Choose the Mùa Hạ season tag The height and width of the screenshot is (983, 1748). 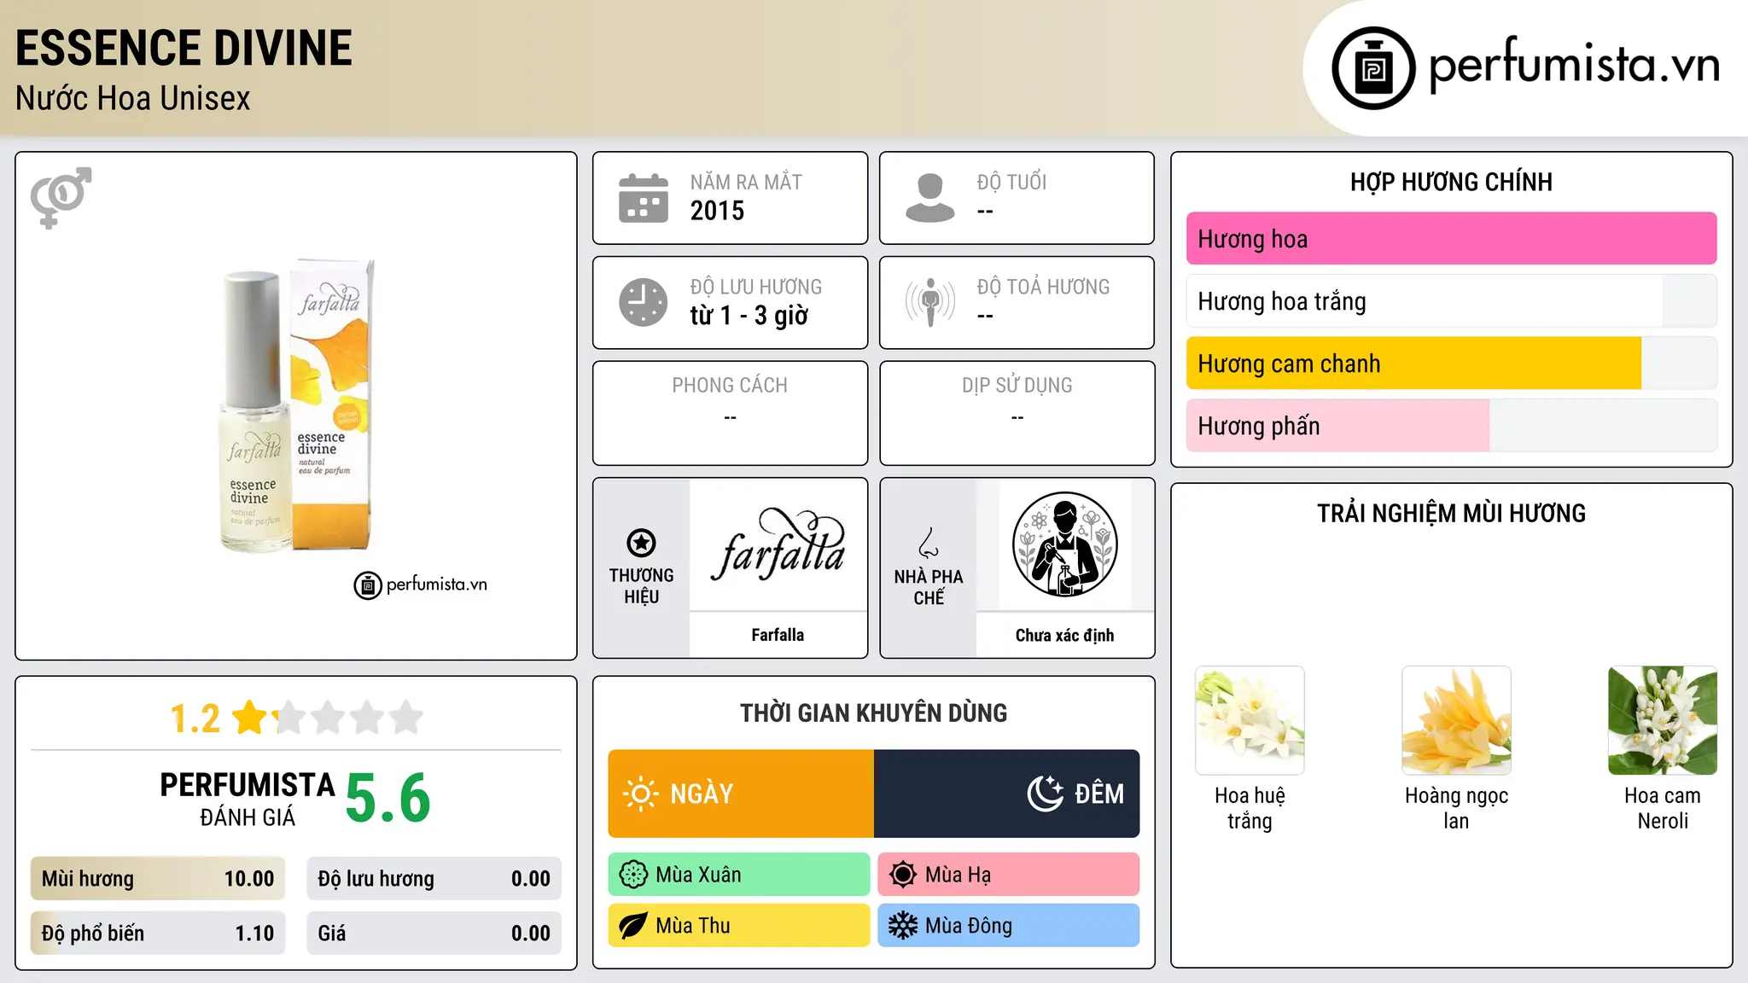coord(1009,875)
